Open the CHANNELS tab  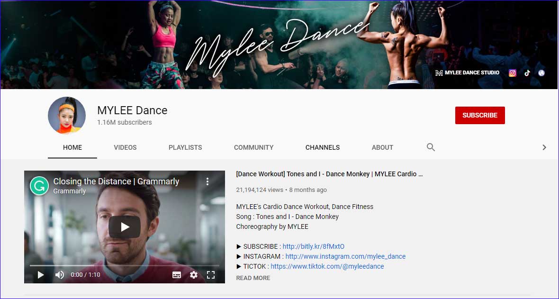pos(323,147)
